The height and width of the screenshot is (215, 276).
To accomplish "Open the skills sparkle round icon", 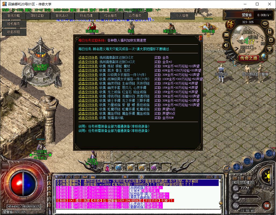I will point(258,156).
